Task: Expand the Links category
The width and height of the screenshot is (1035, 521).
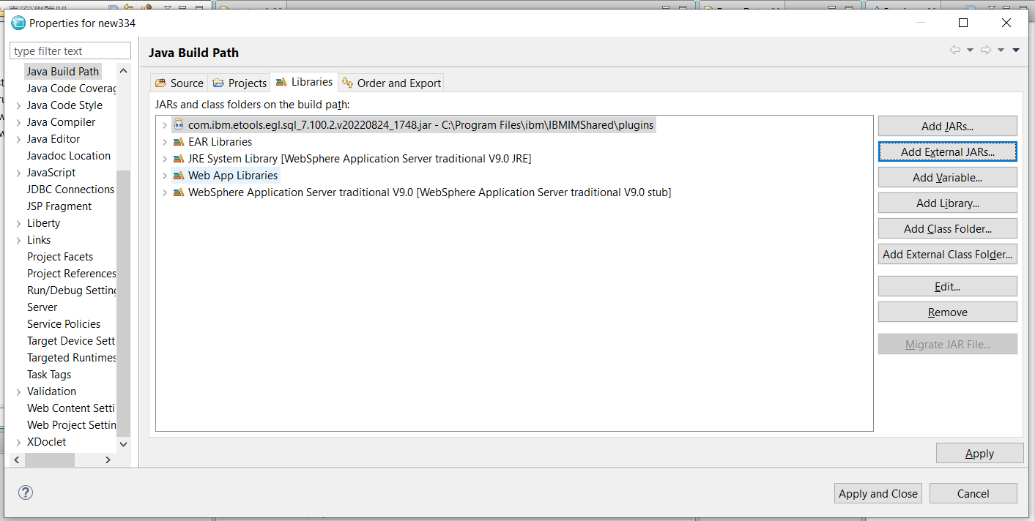Action: 18,240
